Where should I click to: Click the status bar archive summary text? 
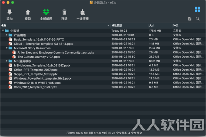tap(104, 133)
